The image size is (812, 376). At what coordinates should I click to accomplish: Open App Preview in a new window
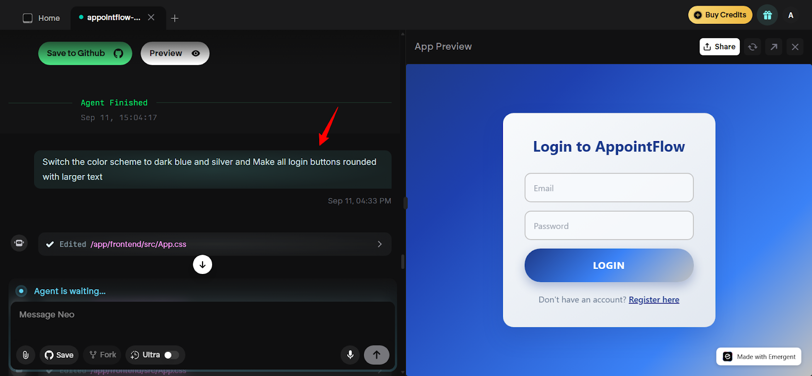coord(774,47)
